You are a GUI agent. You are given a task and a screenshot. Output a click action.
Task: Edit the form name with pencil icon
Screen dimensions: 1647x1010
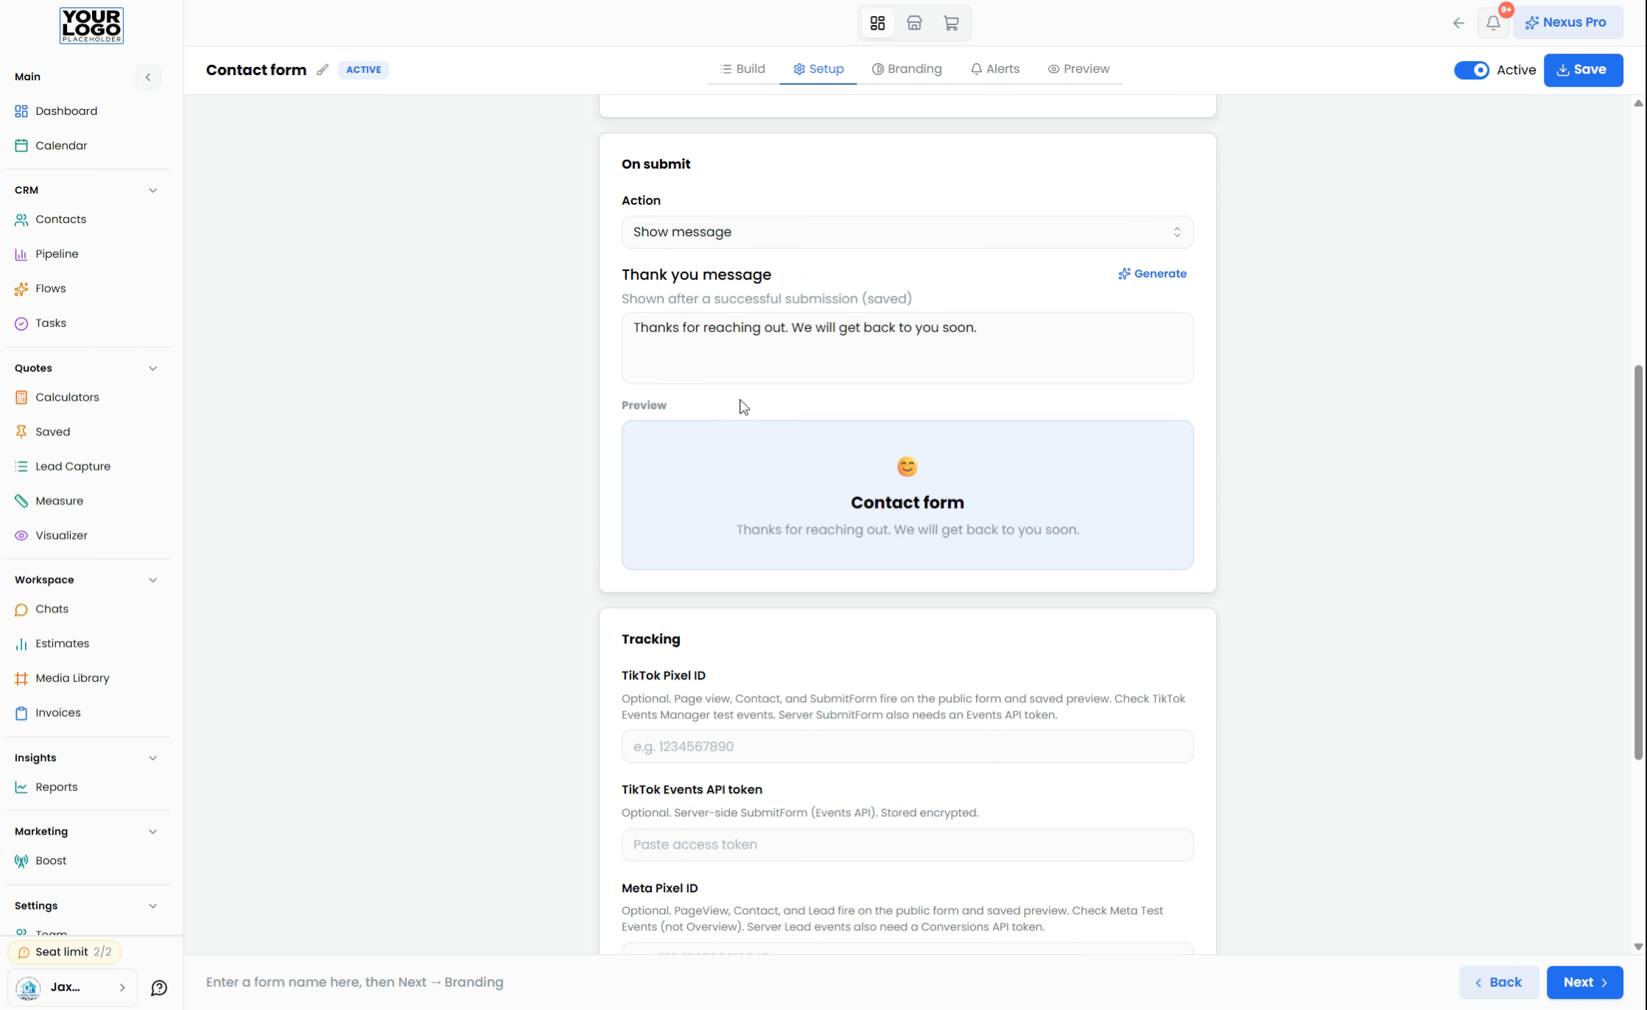[323, 70]
